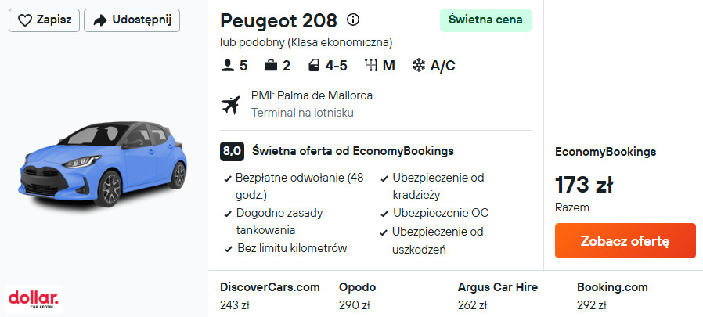Click the air conditioning snowflake icon
This screenshot has width=703, height=317.
(x=419, y=66)
